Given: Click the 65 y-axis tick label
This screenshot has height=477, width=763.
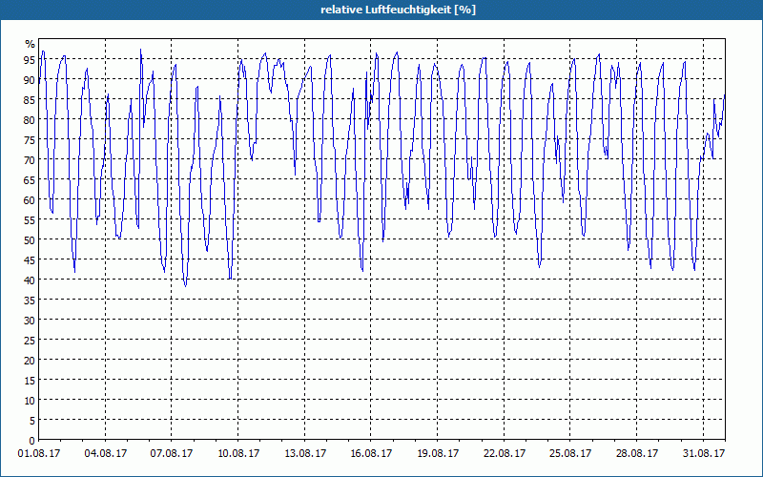Looking at the screenshot, I should coord(30,179).
